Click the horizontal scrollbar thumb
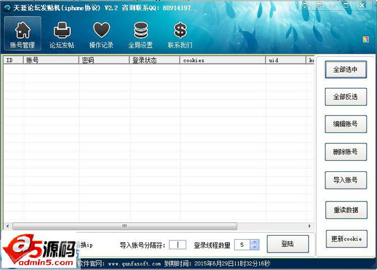This screenshot has height=270, width=377. 125,226
